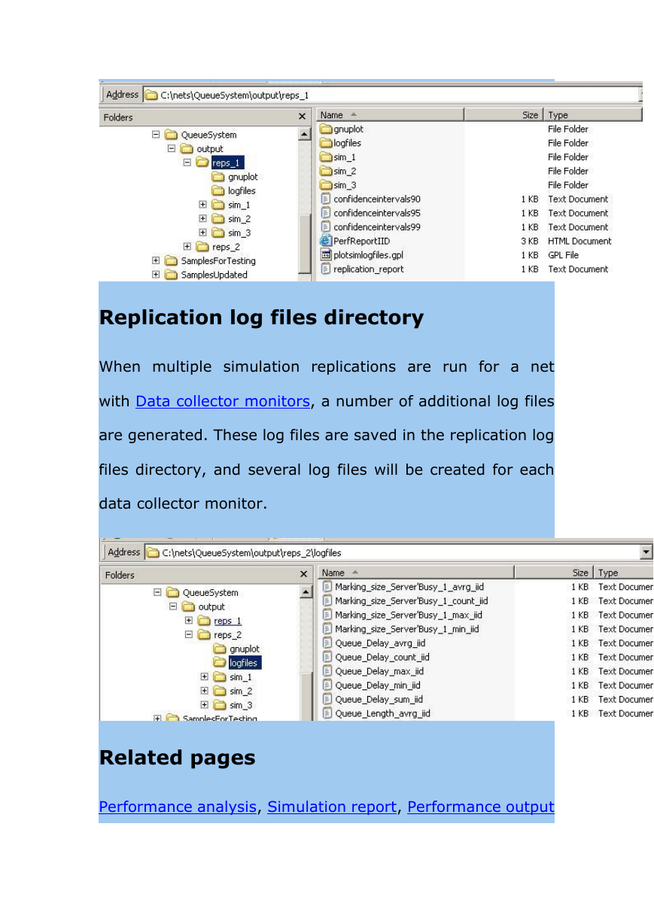Viewport: 654px width, 924px height.
Task: Collapse the reps_2 node in the reps_2\logfiles window tree
Action: tap(189, 635)
